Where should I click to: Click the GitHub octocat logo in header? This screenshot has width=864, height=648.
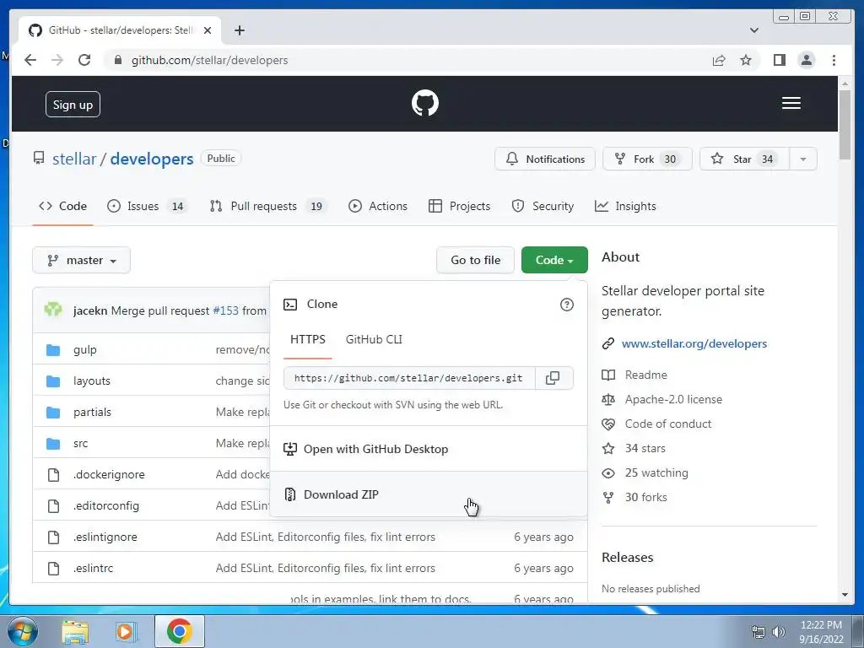pos(425,103)
